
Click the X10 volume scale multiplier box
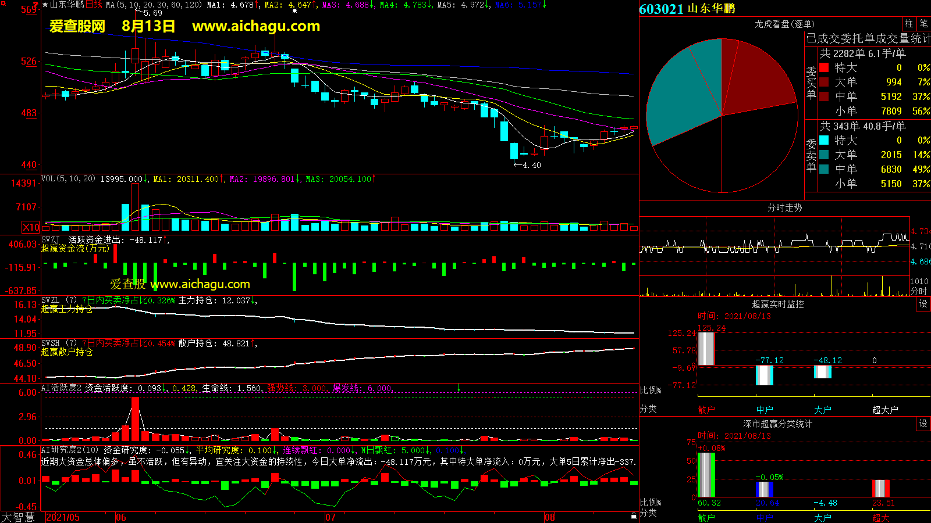(31, 227)
